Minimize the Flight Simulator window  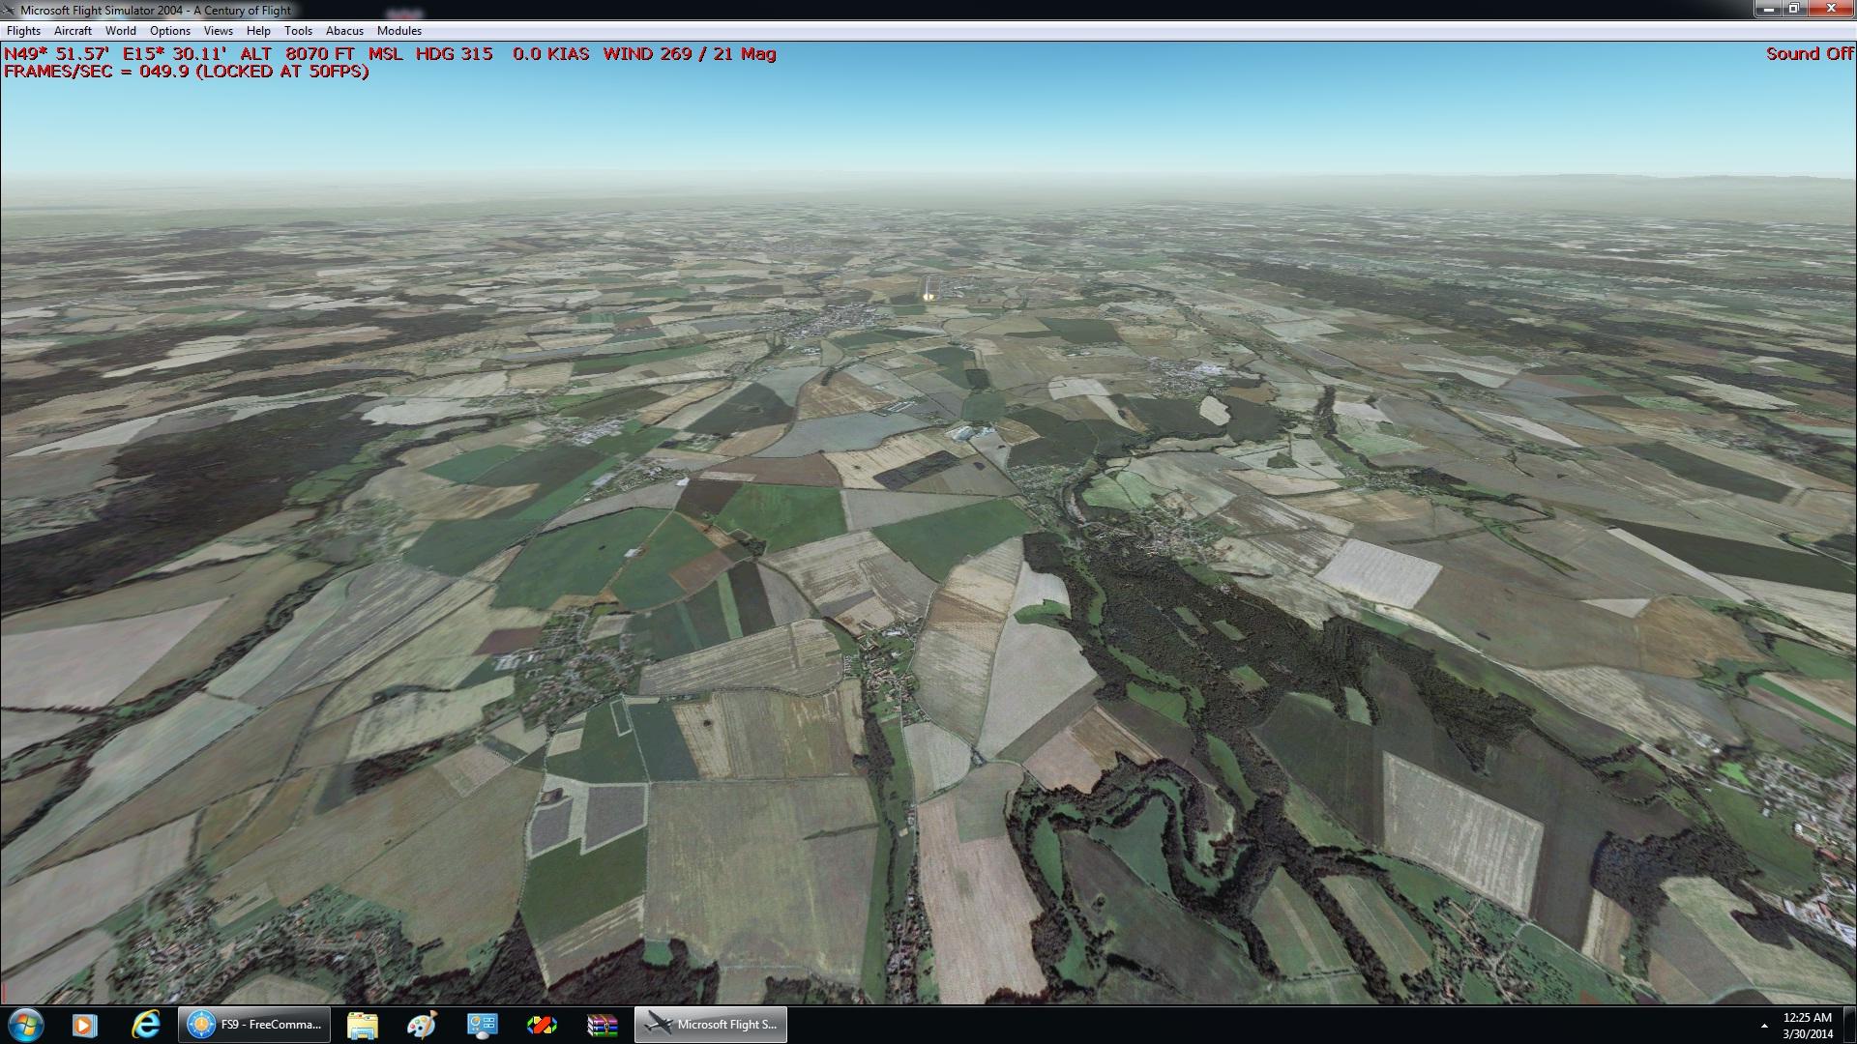click(1769, 9)
